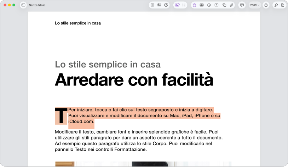Click the line starting utilizzare gli stili paragrafo

click(x=139, y=138)
